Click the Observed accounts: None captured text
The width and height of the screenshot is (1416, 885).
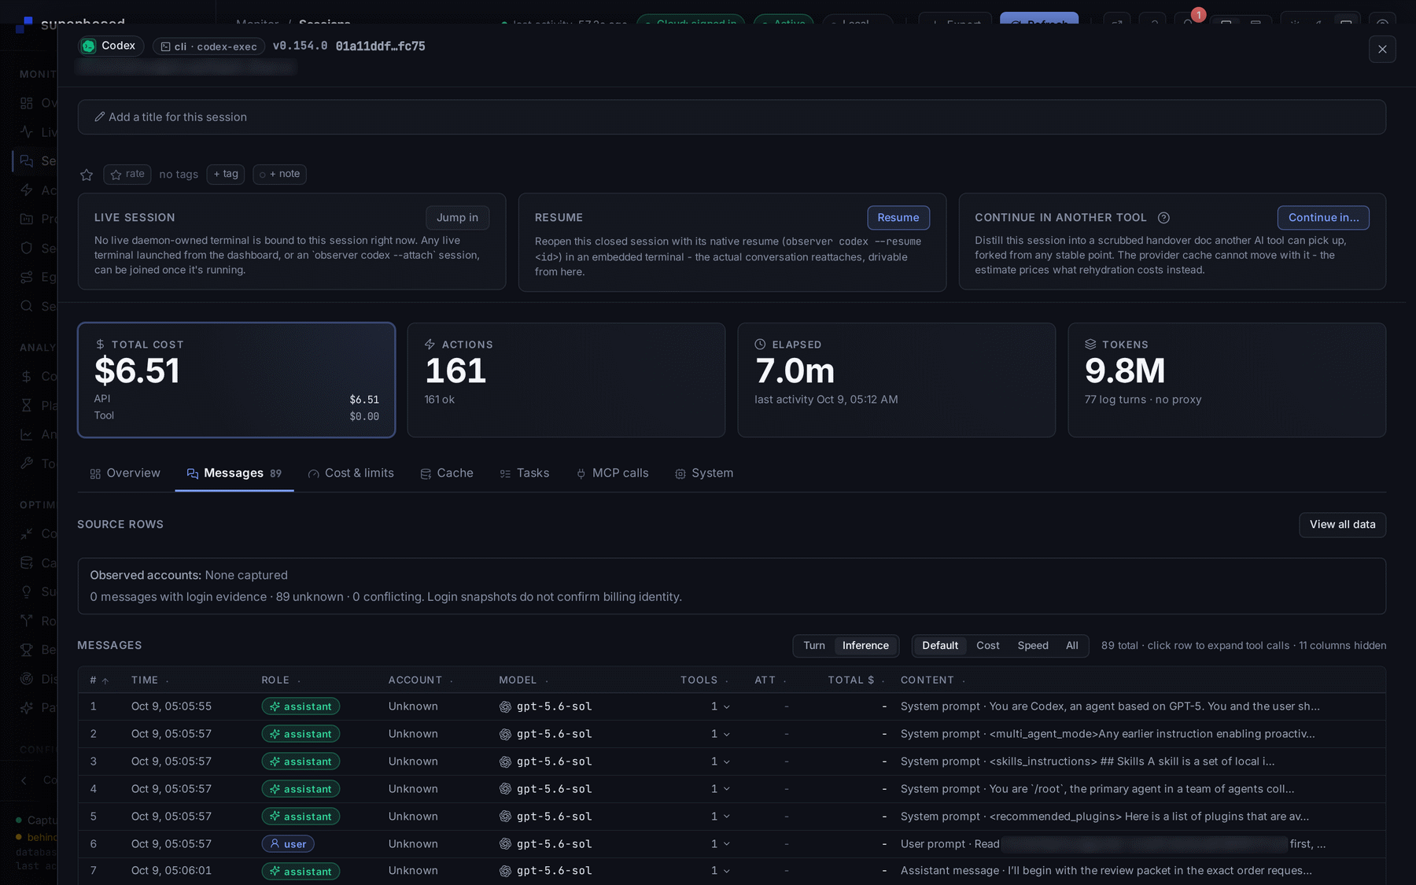pos(189,576)
